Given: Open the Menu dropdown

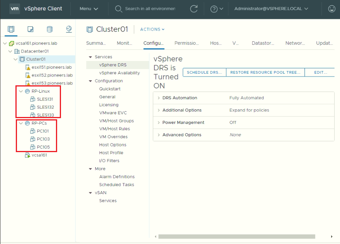Looking at the screenshot, I should [x=89, y=8].
